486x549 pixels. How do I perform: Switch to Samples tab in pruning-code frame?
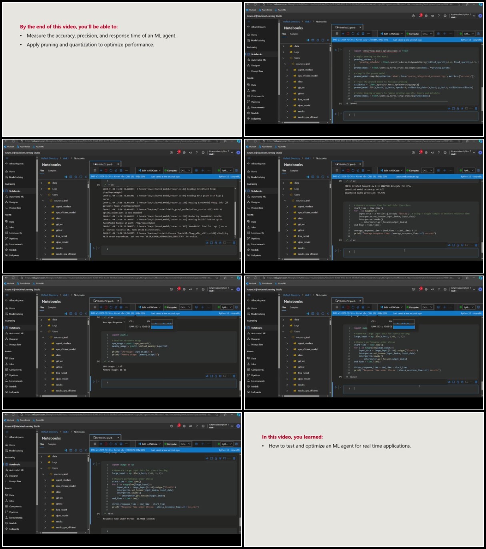[294, 34]
